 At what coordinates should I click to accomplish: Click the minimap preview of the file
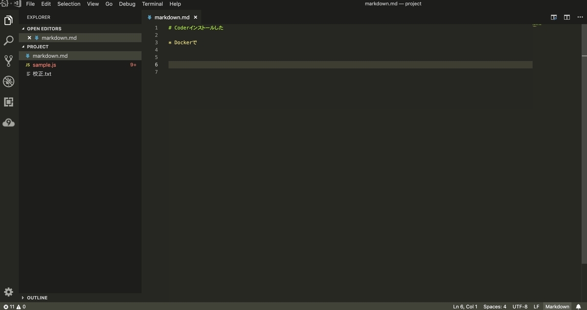click(537, 24)
